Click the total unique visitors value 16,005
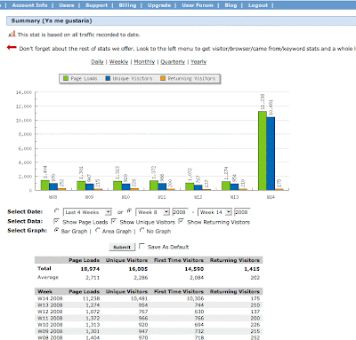 (x=138, y=269)
